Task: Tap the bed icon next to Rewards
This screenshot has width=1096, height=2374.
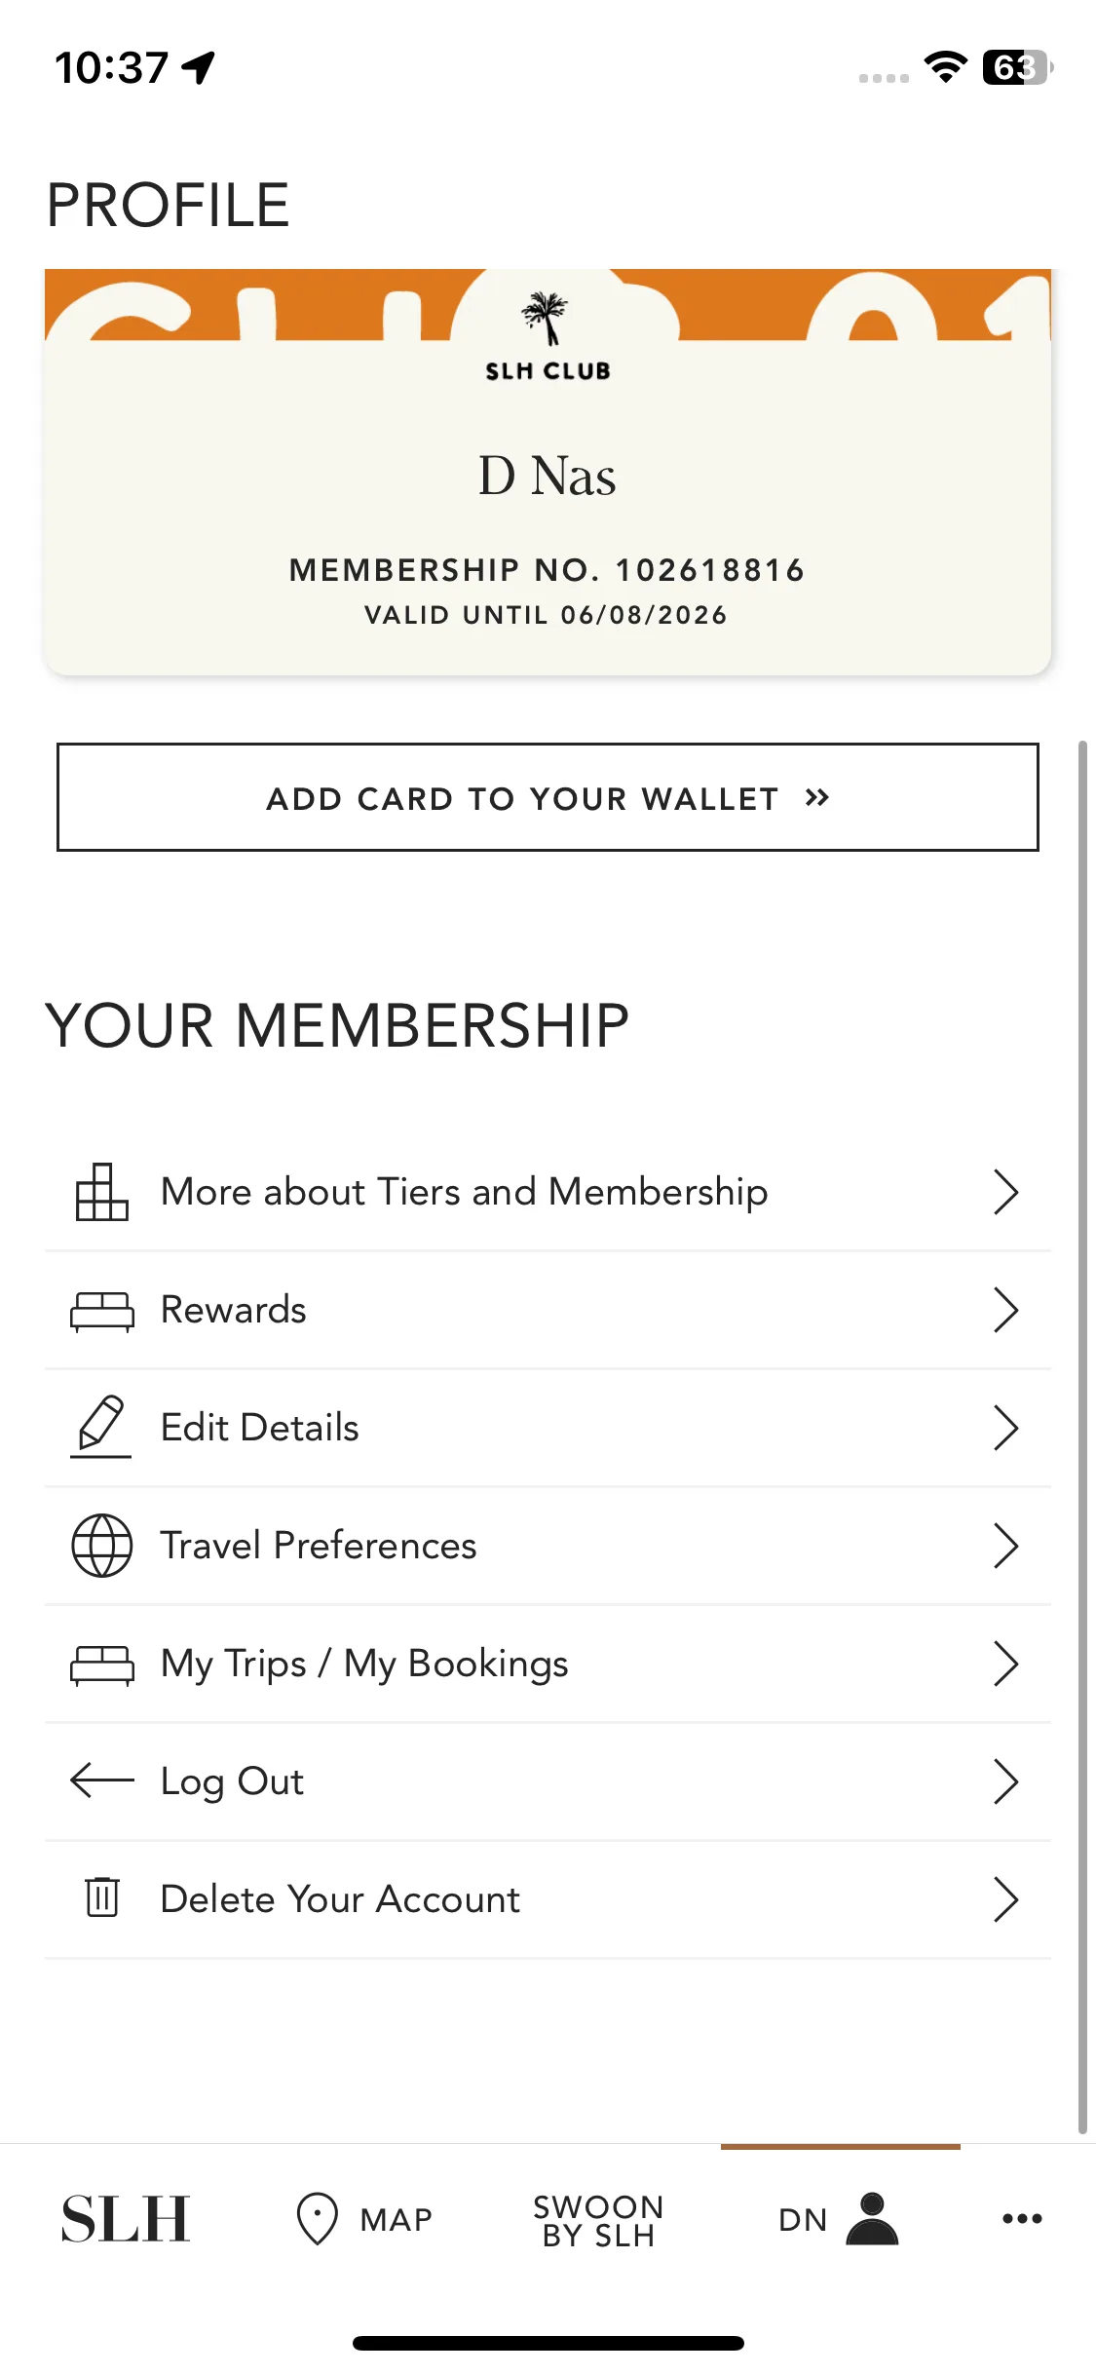Action: tap(102, 1311)
